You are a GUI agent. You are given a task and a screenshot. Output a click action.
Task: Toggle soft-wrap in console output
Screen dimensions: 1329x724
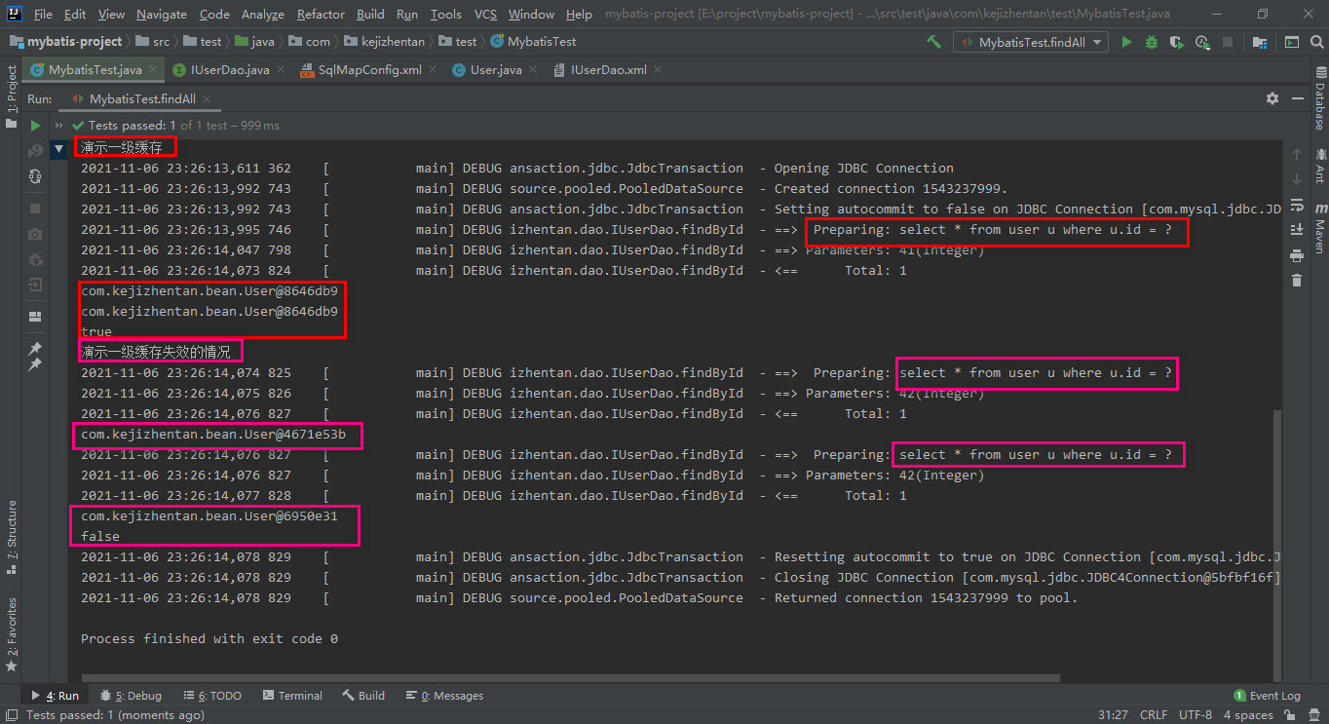[x=1296, y=205]
